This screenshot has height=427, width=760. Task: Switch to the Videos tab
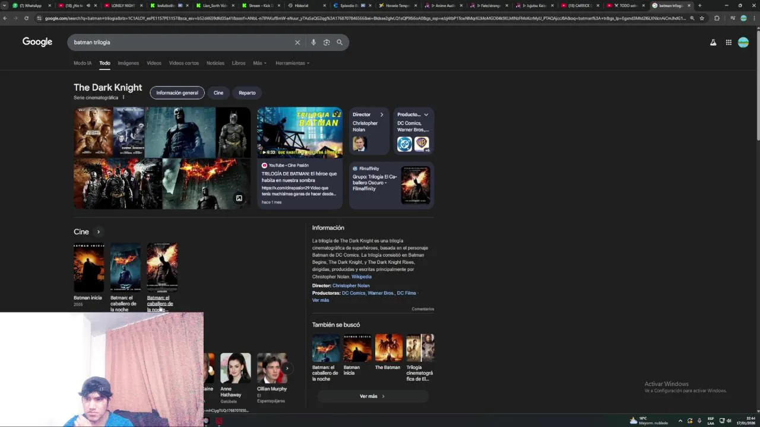pyautogui.click(x=154, y=63)
